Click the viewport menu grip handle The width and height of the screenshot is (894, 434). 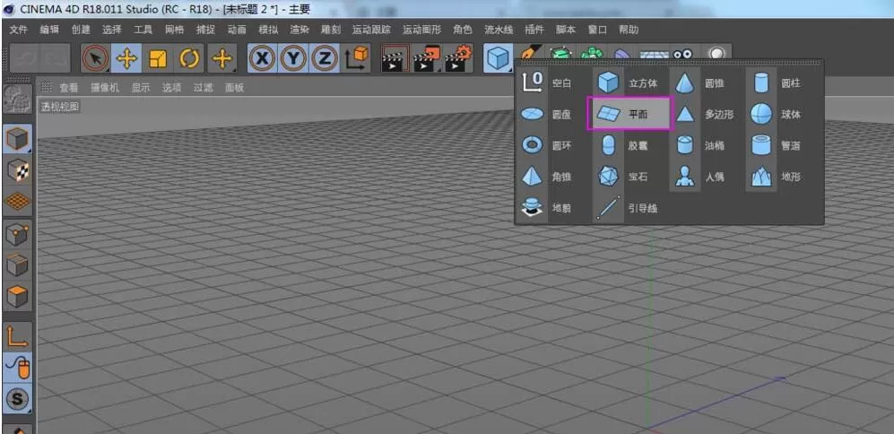(x=47, y=88)
